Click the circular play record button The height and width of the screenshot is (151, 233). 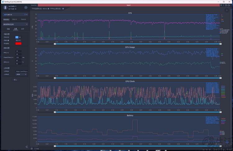[x=227, y=10]
